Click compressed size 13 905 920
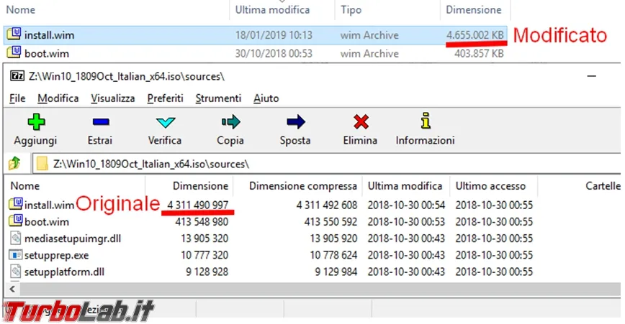The height and width of the screenshot is (324, 625). 333,239
